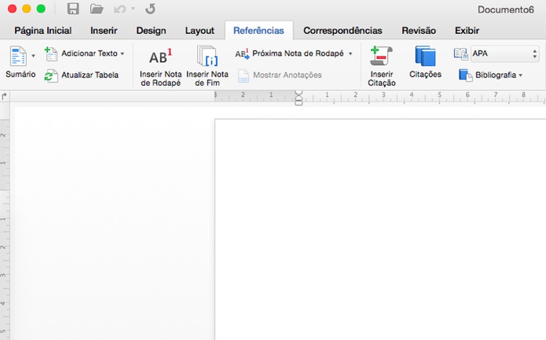Open the Adicionar Texto dropdown arrow
546x340 pixels.
[122, 54]
